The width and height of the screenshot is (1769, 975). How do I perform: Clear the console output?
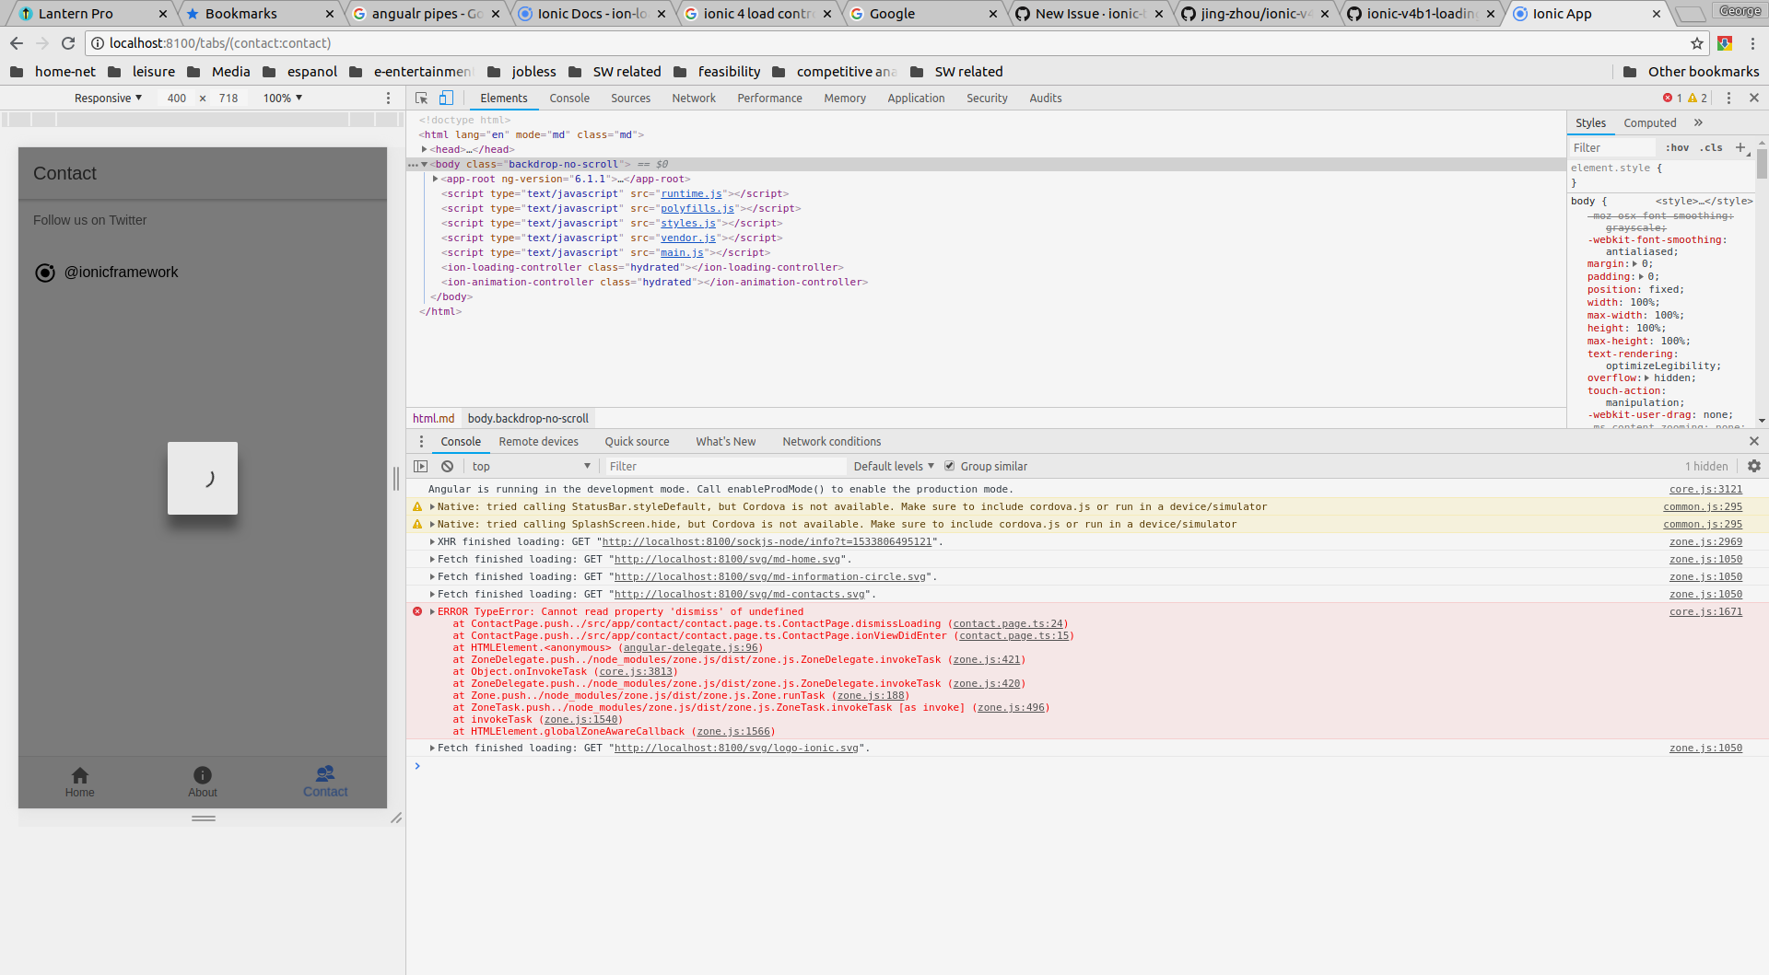pos(447,466)
